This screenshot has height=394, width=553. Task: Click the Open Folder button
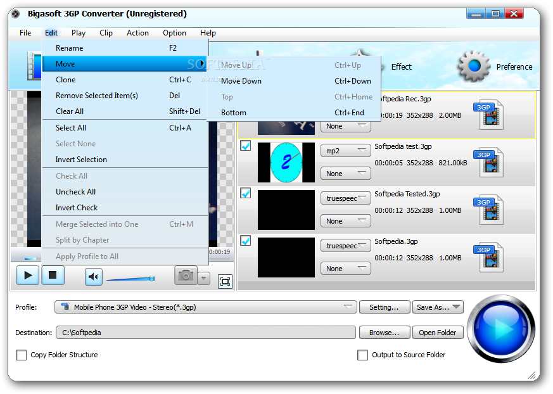pos(438,333)
